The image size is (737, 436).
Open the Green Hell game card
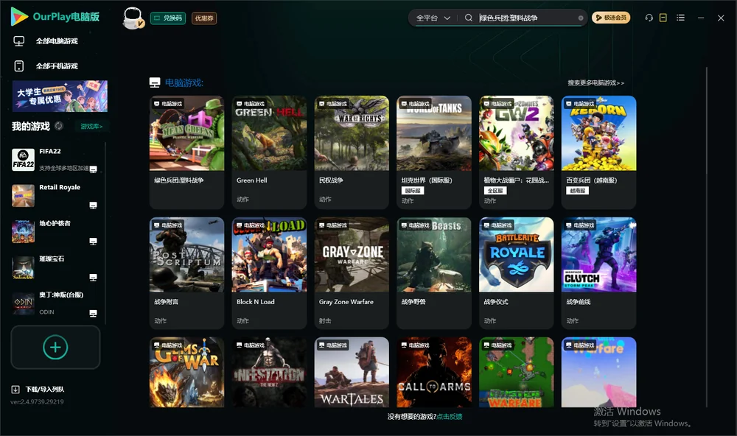pyautogui.click(x=269, y=152)
